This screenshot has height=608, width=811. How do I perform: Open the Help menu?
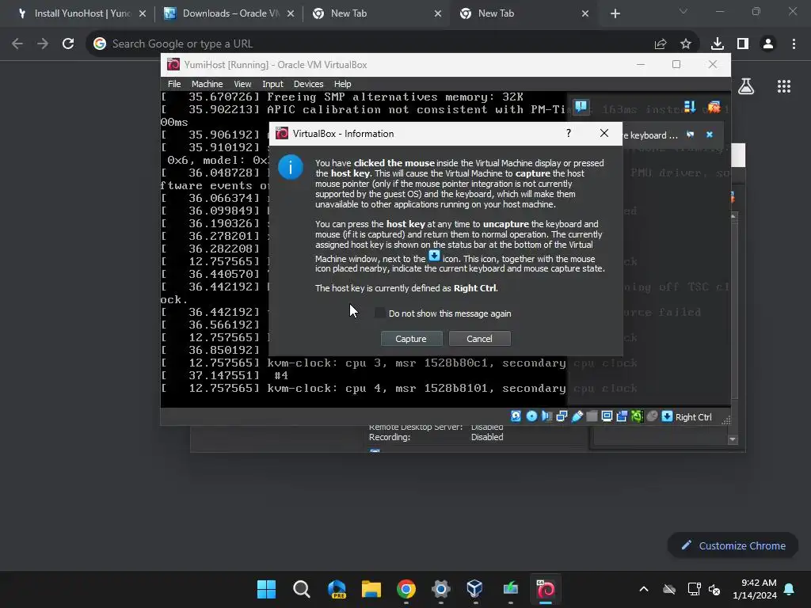(342, 84)
